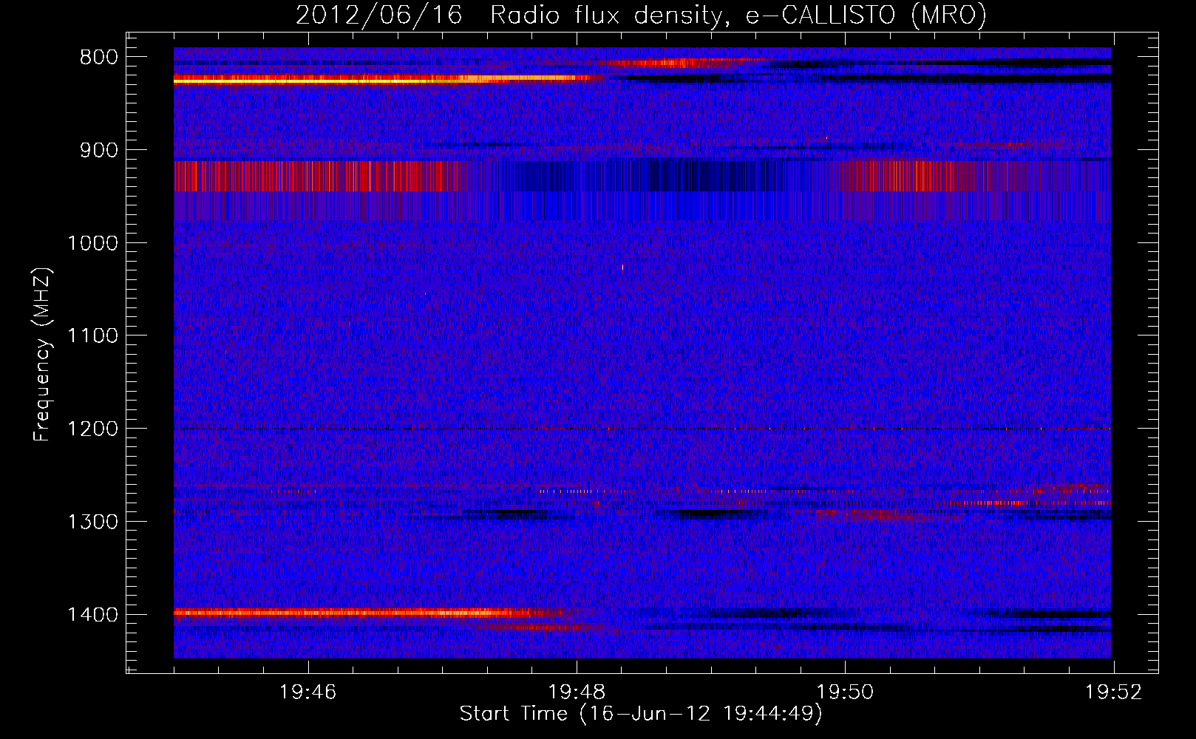Screen dimensions: 1196x739
Task: Click the '900' frequency axis label
Action: [x=98, y=151]
